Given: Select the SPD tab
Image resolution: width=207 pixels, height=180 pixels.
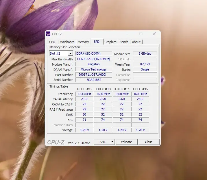Looking at the screenshot, I should click(97, 42).
